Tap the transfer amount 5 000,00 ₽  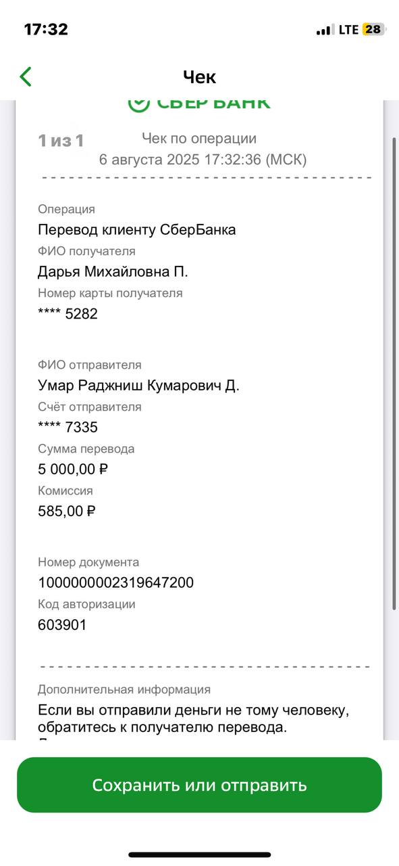coord(73,469)
